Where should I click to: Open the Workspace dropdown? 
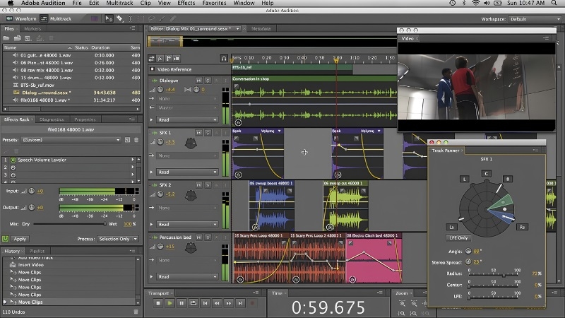pyautogui.click(x=535, y=19)
